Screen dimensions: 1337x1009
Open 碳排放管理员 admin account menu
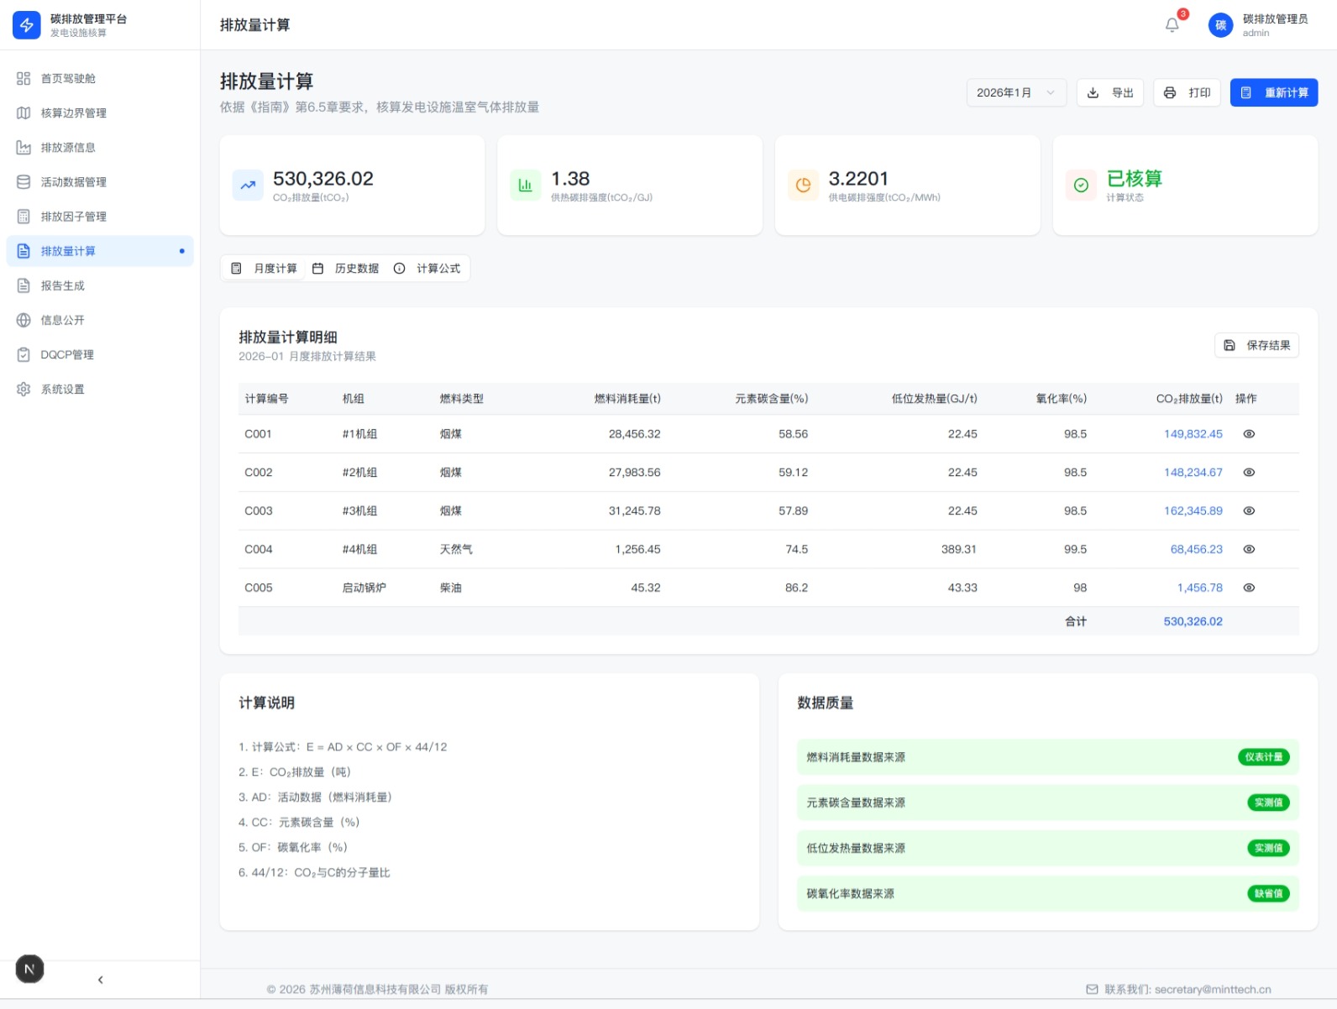click(1274, 25)
